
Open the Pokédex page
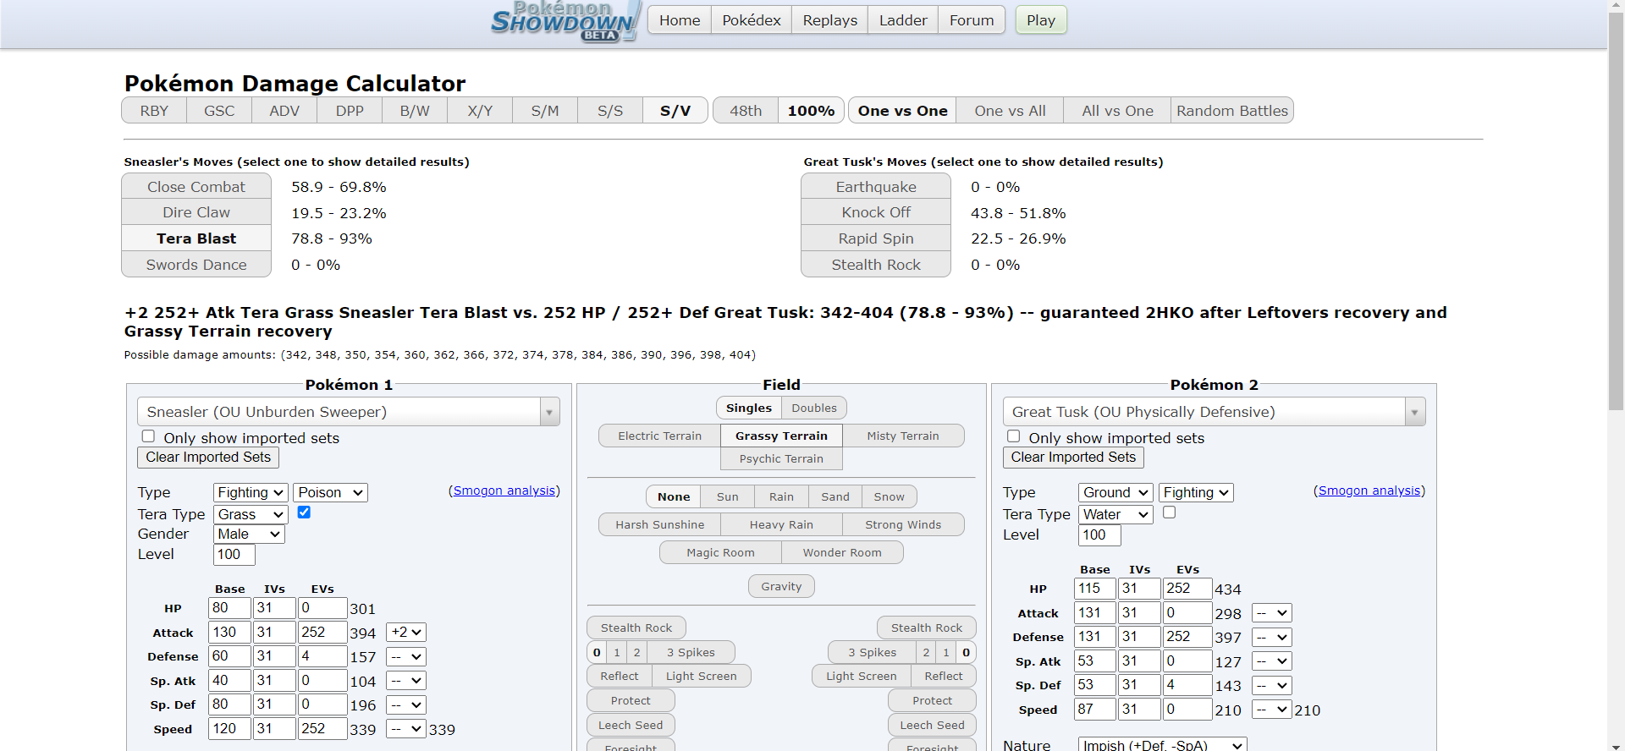[x=752, y=20]
